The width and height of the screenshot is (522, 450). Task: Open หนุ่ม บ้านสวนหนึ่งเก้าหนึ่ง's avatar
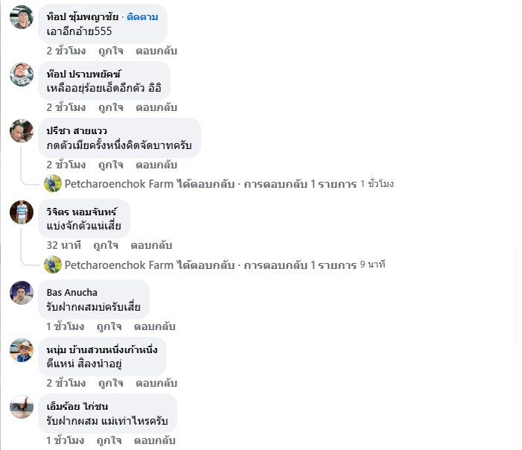[21, 349]
